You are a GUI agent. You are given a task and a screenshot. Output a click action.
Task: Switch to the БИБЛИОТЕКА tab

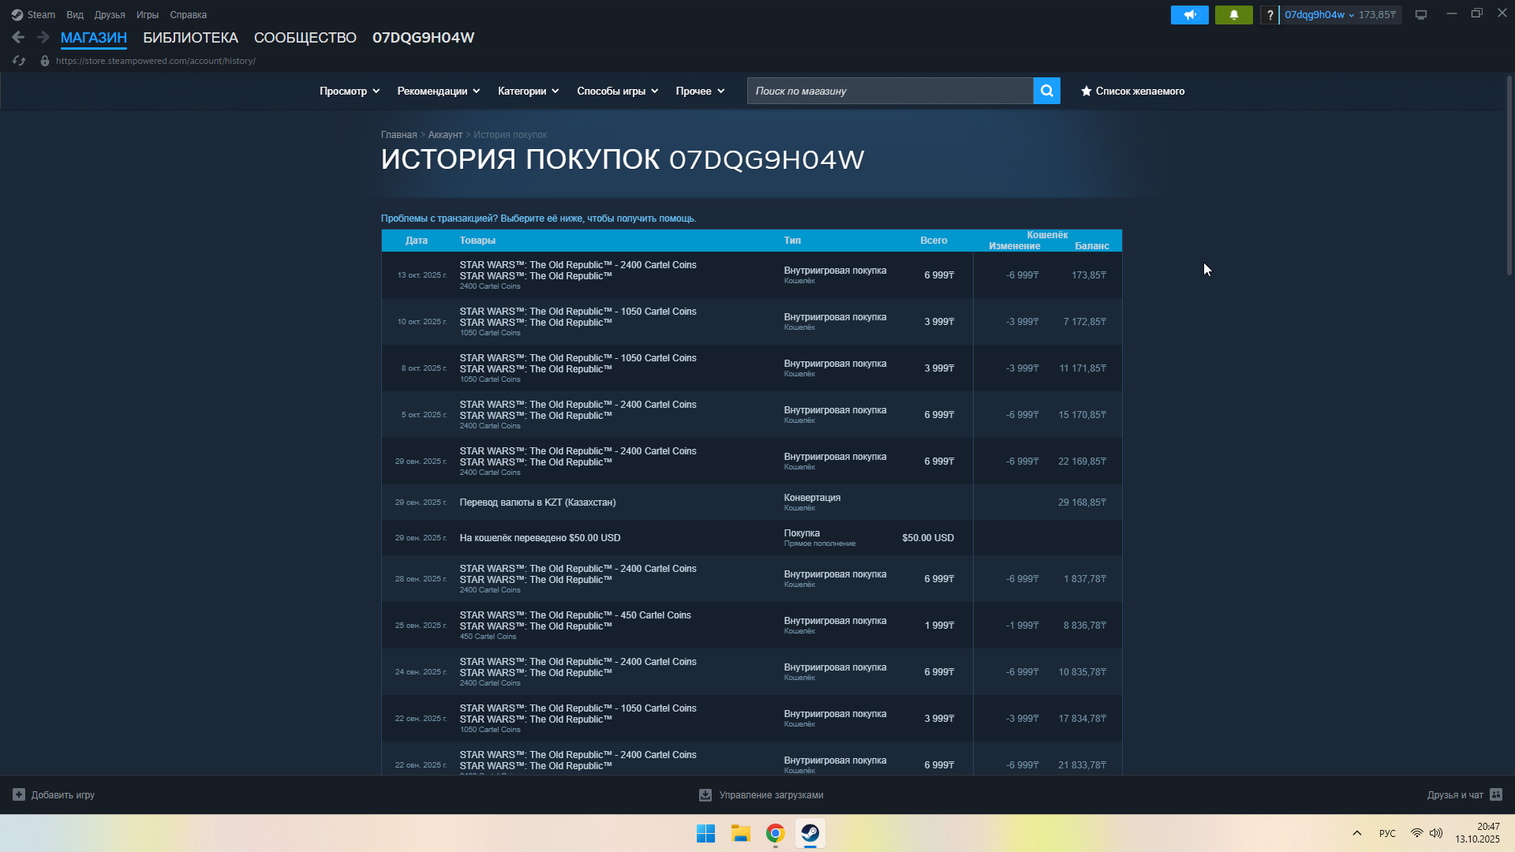point(190,37)
